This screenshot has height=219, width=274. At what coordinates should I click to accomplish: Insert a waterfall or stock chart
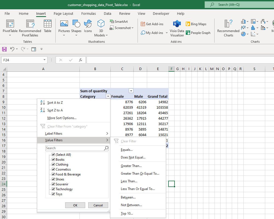point(263,21)
